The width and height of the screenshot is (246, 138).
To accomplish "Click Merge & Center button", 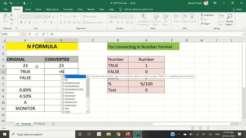I will (x=93, y=23).
